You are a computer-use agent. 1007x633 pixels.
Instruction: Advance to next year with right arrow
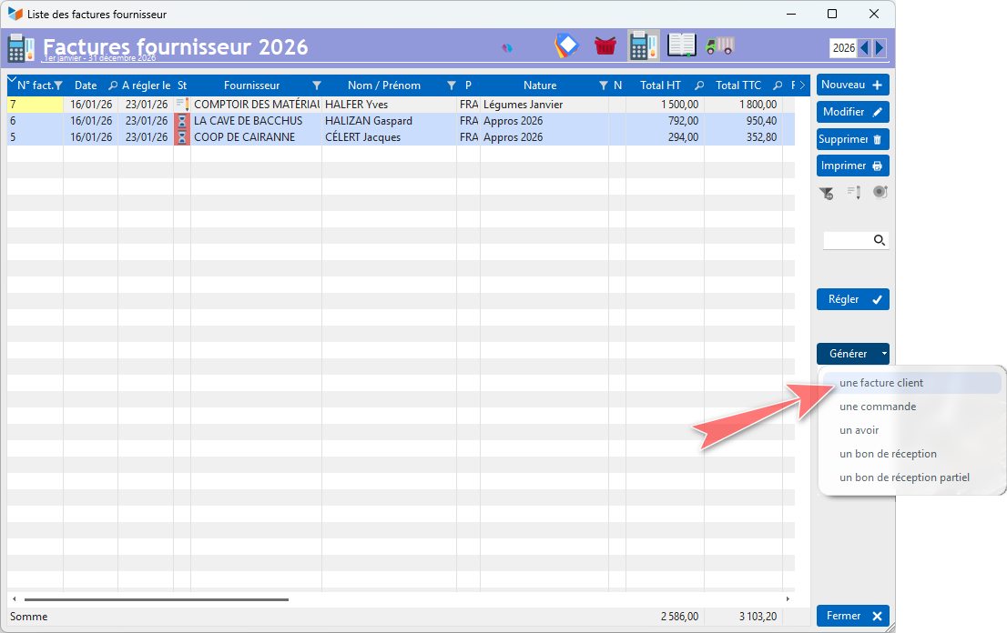point(879,48)
